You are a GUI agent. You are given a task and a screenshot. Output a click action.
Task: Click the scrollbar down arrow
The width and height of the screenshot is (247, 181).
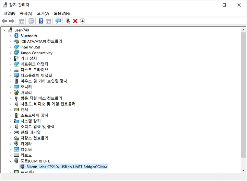point(243,170)
